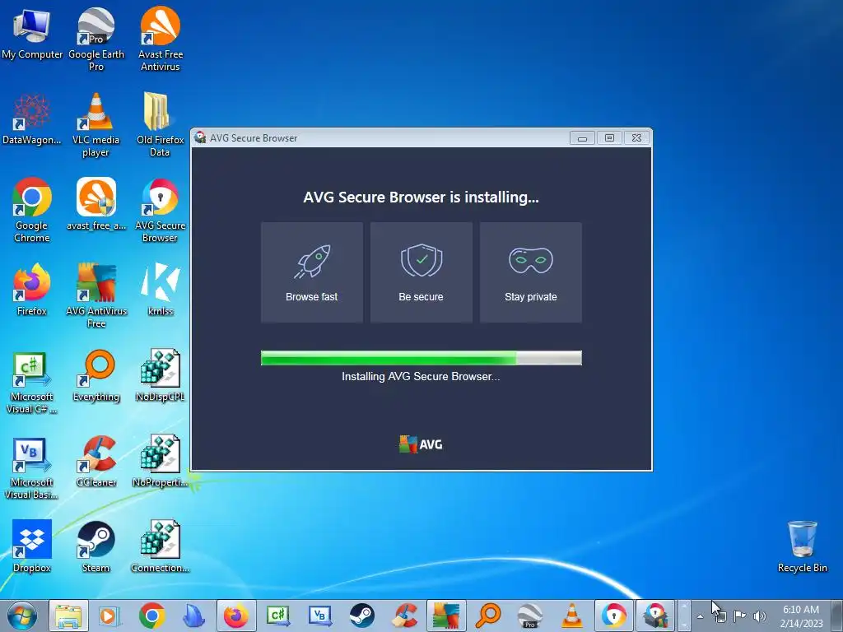This screenshot has height=632, width=843.
Task: Click the network status tray icon
Action: click(x=720, y=616)
